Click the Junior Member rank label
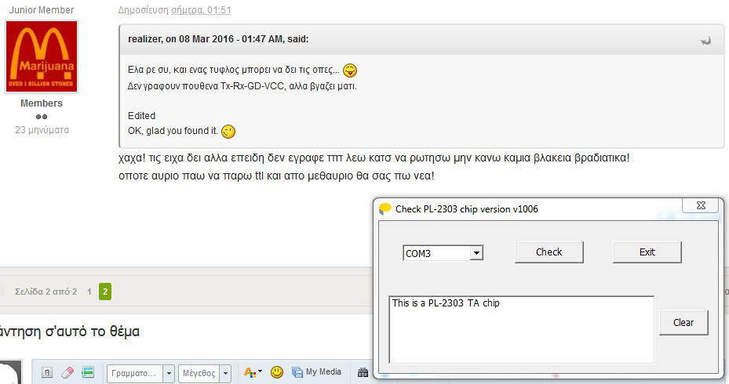Screen dimensions: 729x384 pyautogui.click(x=42, y=9)
